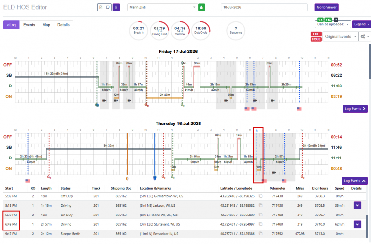Screen dimensions: 371x244
Task: Click the green key marker below Friday's timeline
Action: [x=183, y=105]
